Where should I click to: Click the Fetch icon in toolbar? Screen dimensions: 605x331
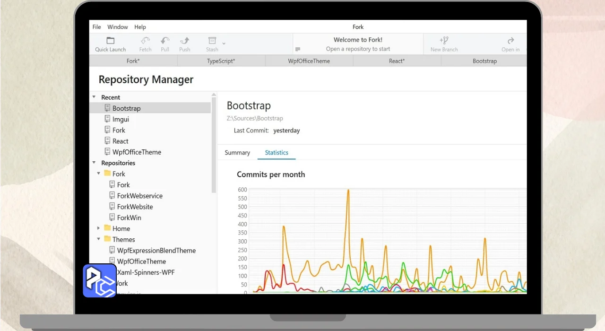[145, 41]
